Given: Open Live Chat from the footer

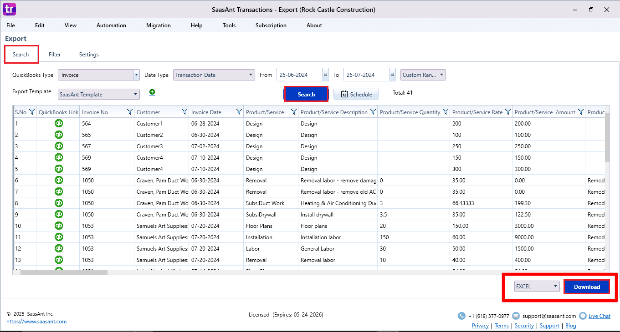Looking at the screenshot, I should [x=599, y=316].
